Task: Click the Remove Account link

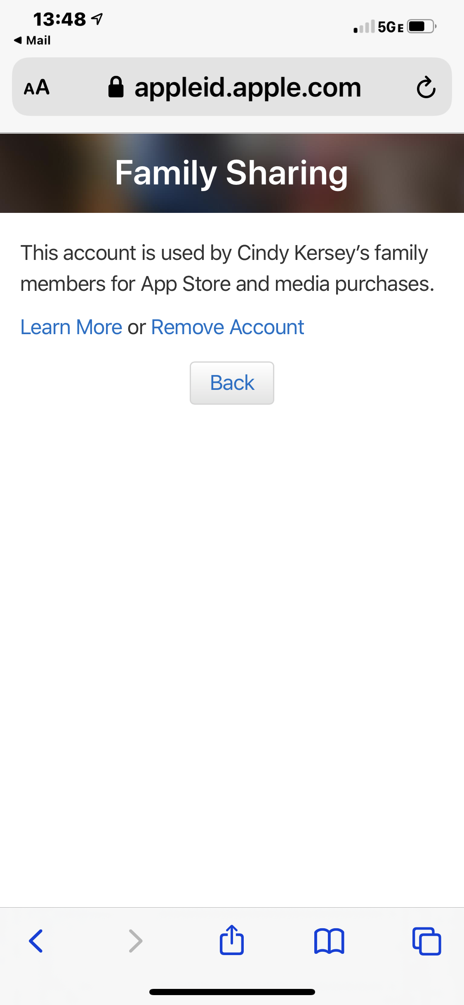Action: (228, 327)
